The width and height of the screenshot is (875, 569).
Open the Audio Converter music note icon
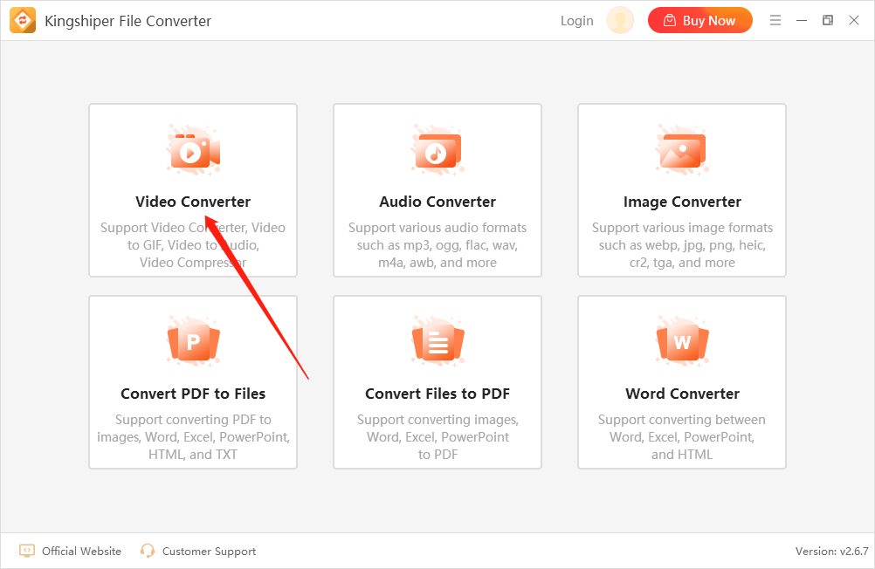(x=437, y=151)
